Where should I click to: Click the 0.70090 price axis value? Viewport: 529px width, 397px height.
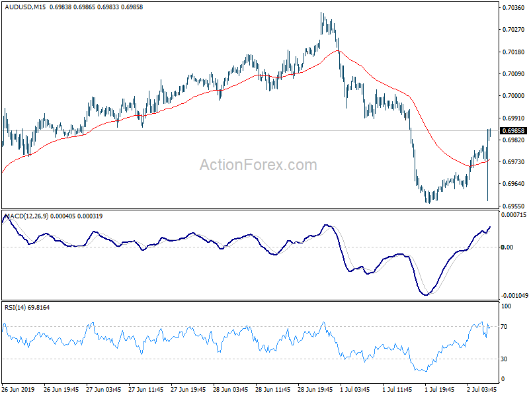(x=513, y=74)
